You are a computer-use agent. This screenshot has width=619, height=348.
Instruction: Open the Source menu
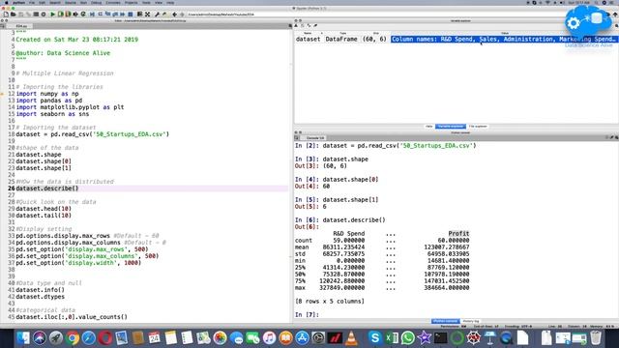click(71, 3)
